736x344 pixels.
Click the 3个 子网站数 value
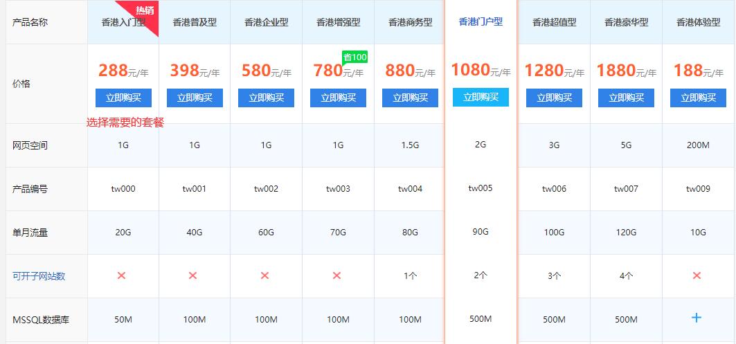pos(554,276)
